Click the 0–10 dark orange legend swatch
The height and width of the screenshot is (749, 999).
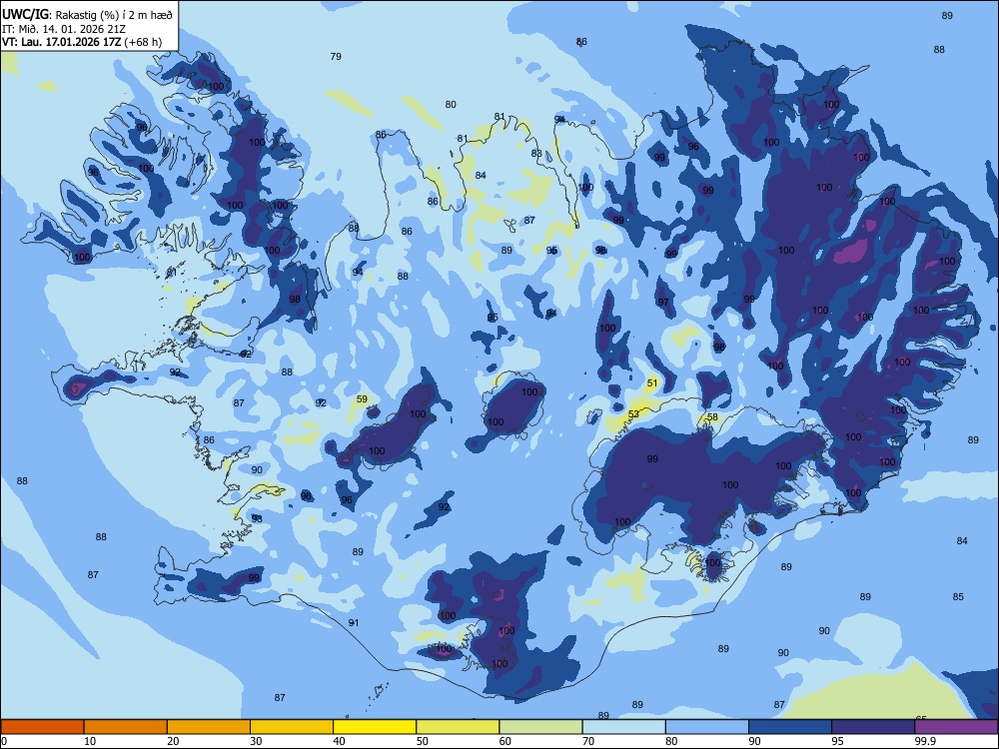click(42, 727)
